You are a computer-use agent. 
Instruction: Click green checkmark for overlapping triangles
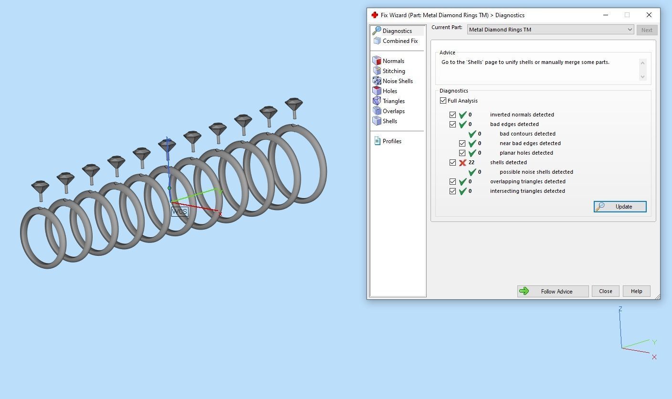pos(462,182)
